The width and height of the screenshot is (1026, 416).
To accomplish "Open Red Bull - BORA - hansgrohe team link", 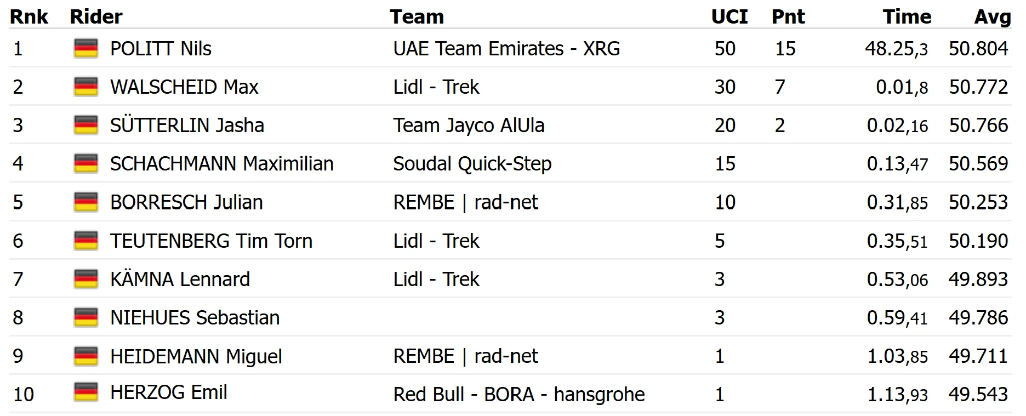I will pos(519,395).
